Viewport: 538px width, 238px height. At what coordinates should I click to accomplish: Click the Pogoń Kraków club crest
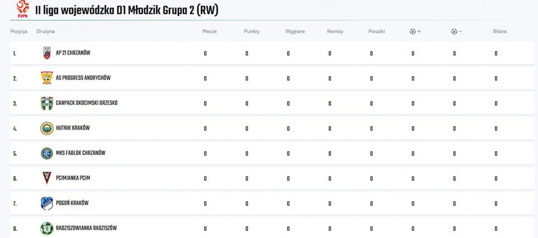pos(47,204)
